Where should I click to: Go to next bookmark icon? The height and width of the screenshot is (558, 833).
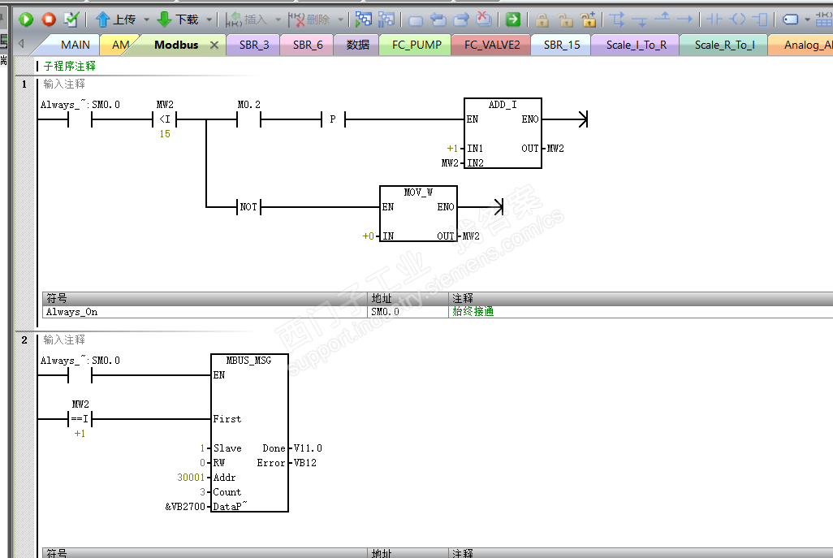pyautogui.click(x=461, y=19)
